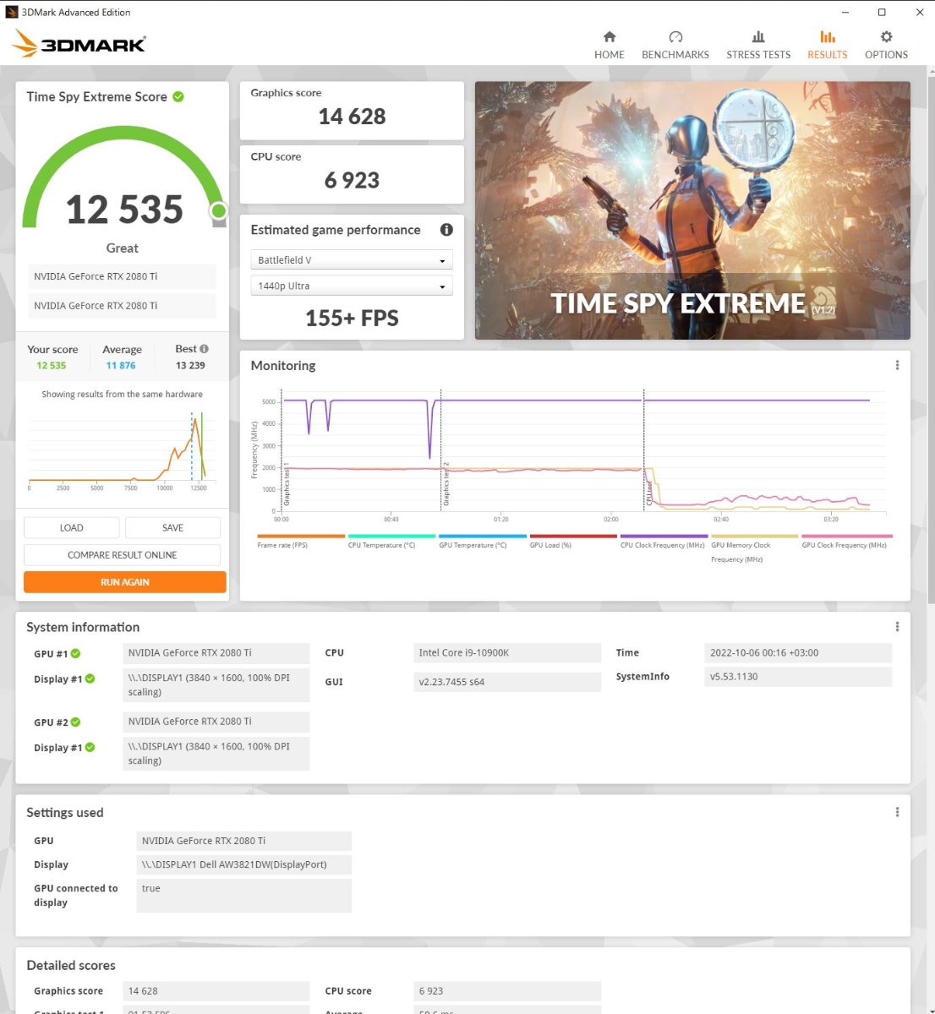Click the green check beside Display #1 under GPU #2

[x=90, y=747]
